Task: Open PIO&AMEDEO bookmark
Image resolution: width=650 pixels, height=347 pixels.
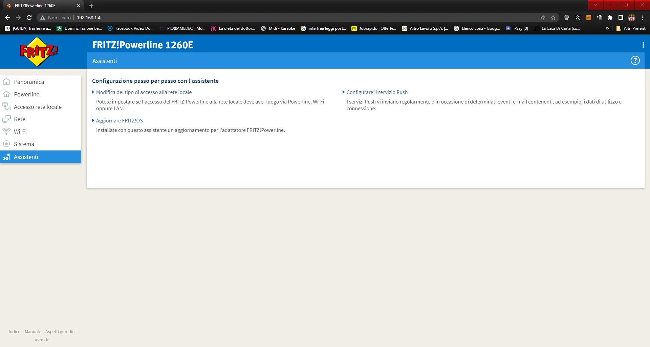Action: point(182,28)
